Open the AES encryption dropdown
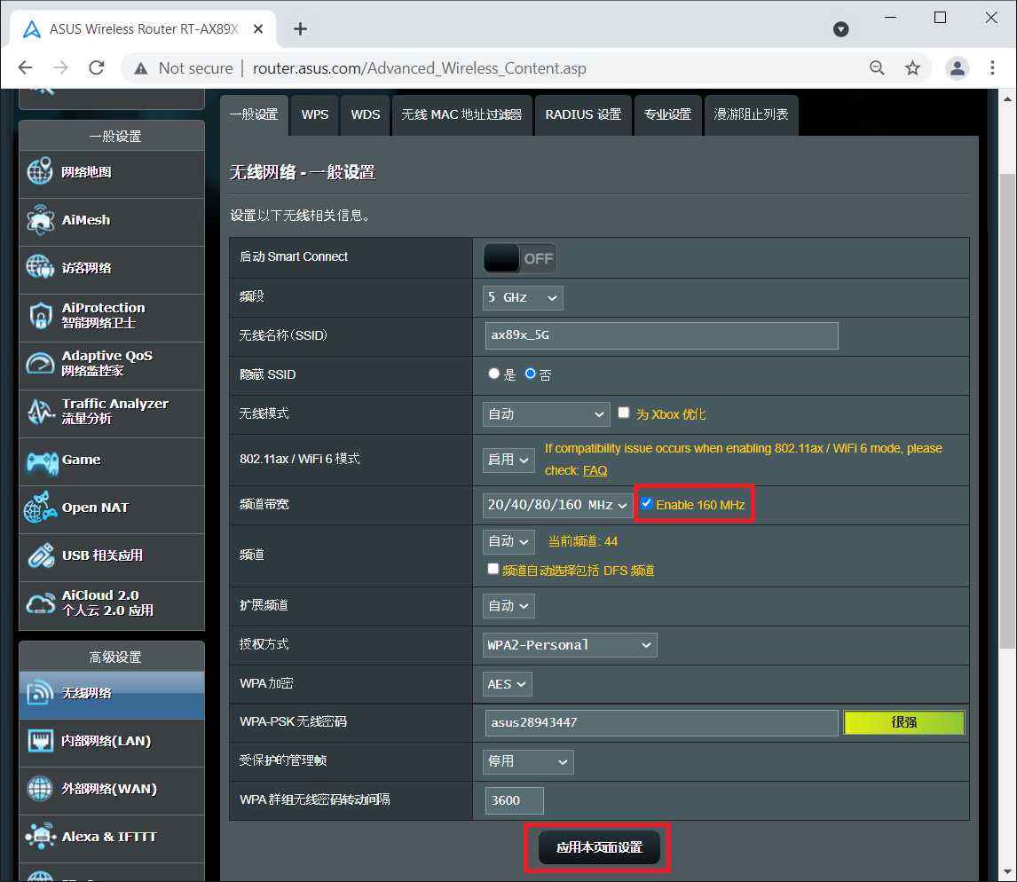Viewport: 1017px width, 882px height. point(508,684)
